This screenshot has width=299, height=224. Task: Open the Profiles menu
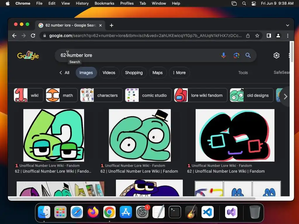(x=127, y=3)
